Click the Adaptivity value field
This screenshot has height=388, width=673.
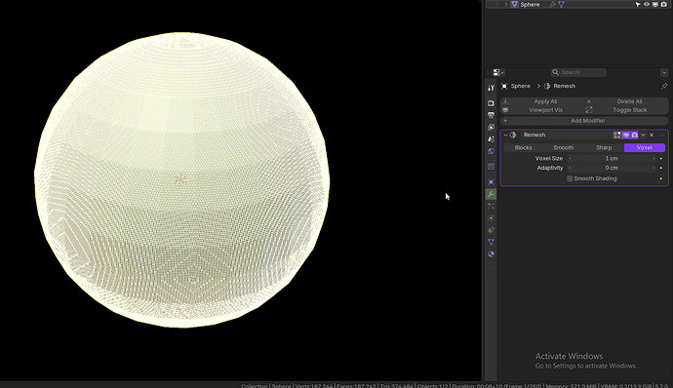[x=612, y=168]
